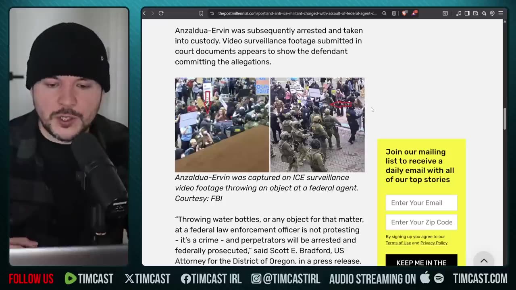This screenshot has width=516, height=290.
Task: Click the Enter Your Email field
Action: (421, 203)
